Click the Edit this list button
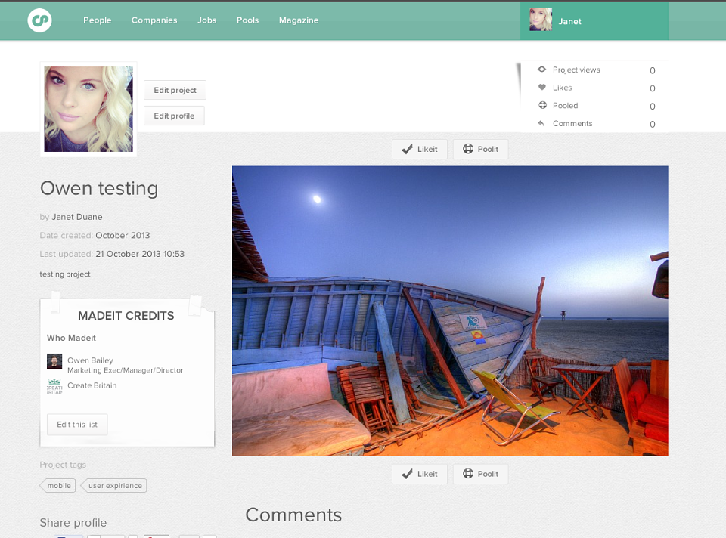The height and width of the screenshot is (538, 726). tap(77, 424)
